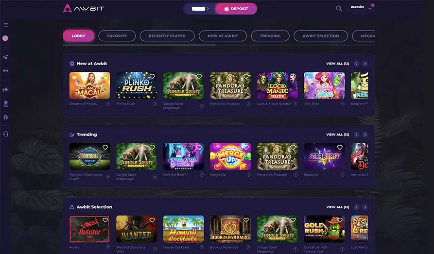The image size is (434, 254).
Task: Show next games in Trending carousel
Action: coord(365,135)
